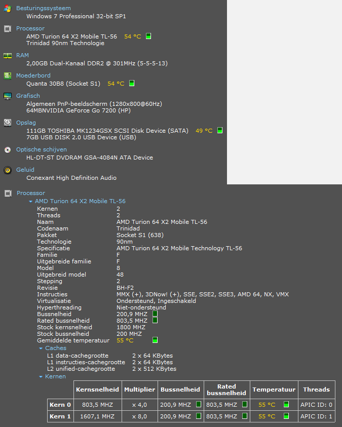
Task: Click the Moederbord circuit board icon
Action: click(8, 75)
